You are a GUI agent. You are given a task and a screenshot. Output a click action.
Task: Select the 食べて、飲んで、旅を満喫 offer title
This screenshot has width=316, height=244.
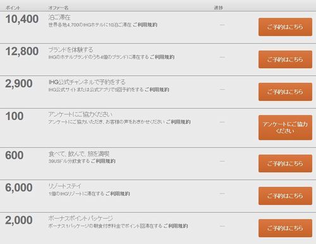click(79, 154)
